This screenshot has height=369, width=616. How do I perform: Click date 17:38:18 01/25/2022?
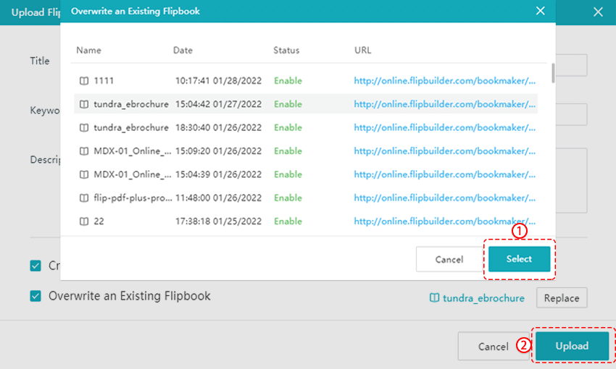(218, 221)
